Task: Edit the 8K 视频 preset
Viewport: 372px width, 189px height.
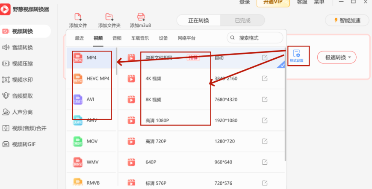Action: tap(265, 100)
